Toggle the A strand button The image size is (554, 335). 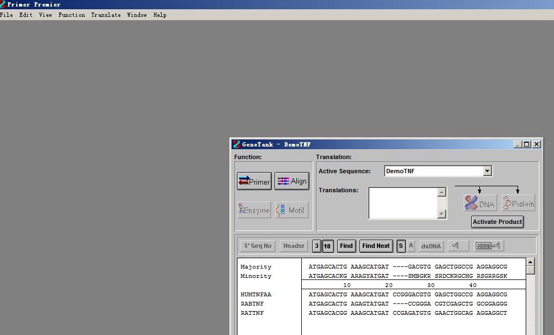411,245
